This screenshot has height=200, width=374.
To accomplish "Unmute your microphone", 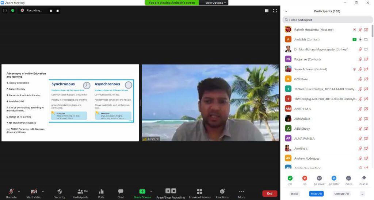I will click(11, 193).
